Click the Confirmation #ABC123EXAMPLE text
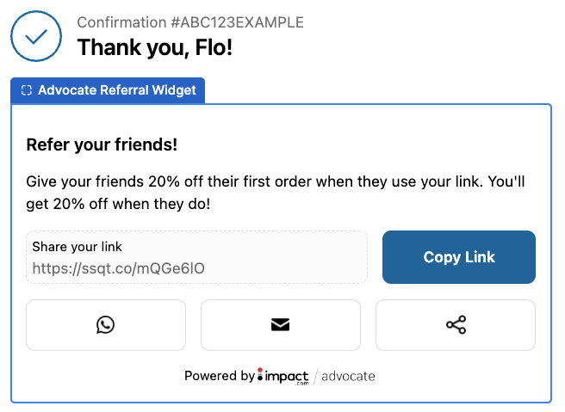The width and height of the screenshot is (565, 412). 190,22
